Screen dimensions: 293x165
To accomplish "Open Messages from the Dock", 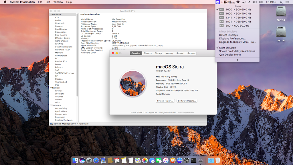I will (x=152, y=160).
